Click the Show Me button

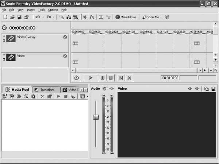point(150,17)
